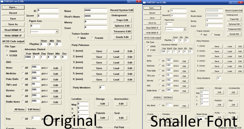Click Revert button in Smaller Font window

[152, 13]
